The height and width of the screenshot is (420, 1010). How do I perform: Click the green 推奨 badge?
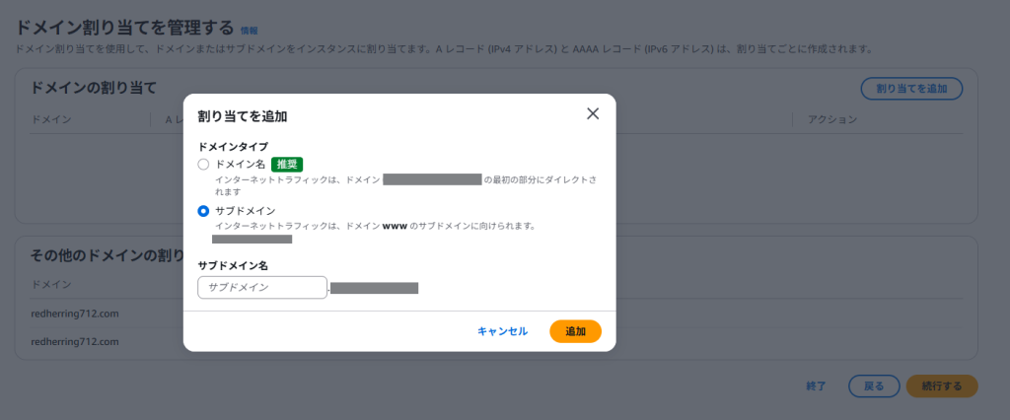[287, 165]
